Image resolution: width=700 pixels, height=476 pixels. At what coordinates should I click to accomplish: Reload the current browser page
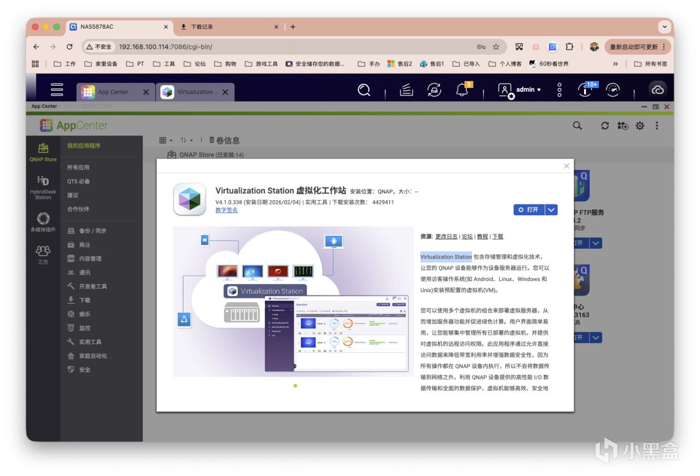coord(69,47)
